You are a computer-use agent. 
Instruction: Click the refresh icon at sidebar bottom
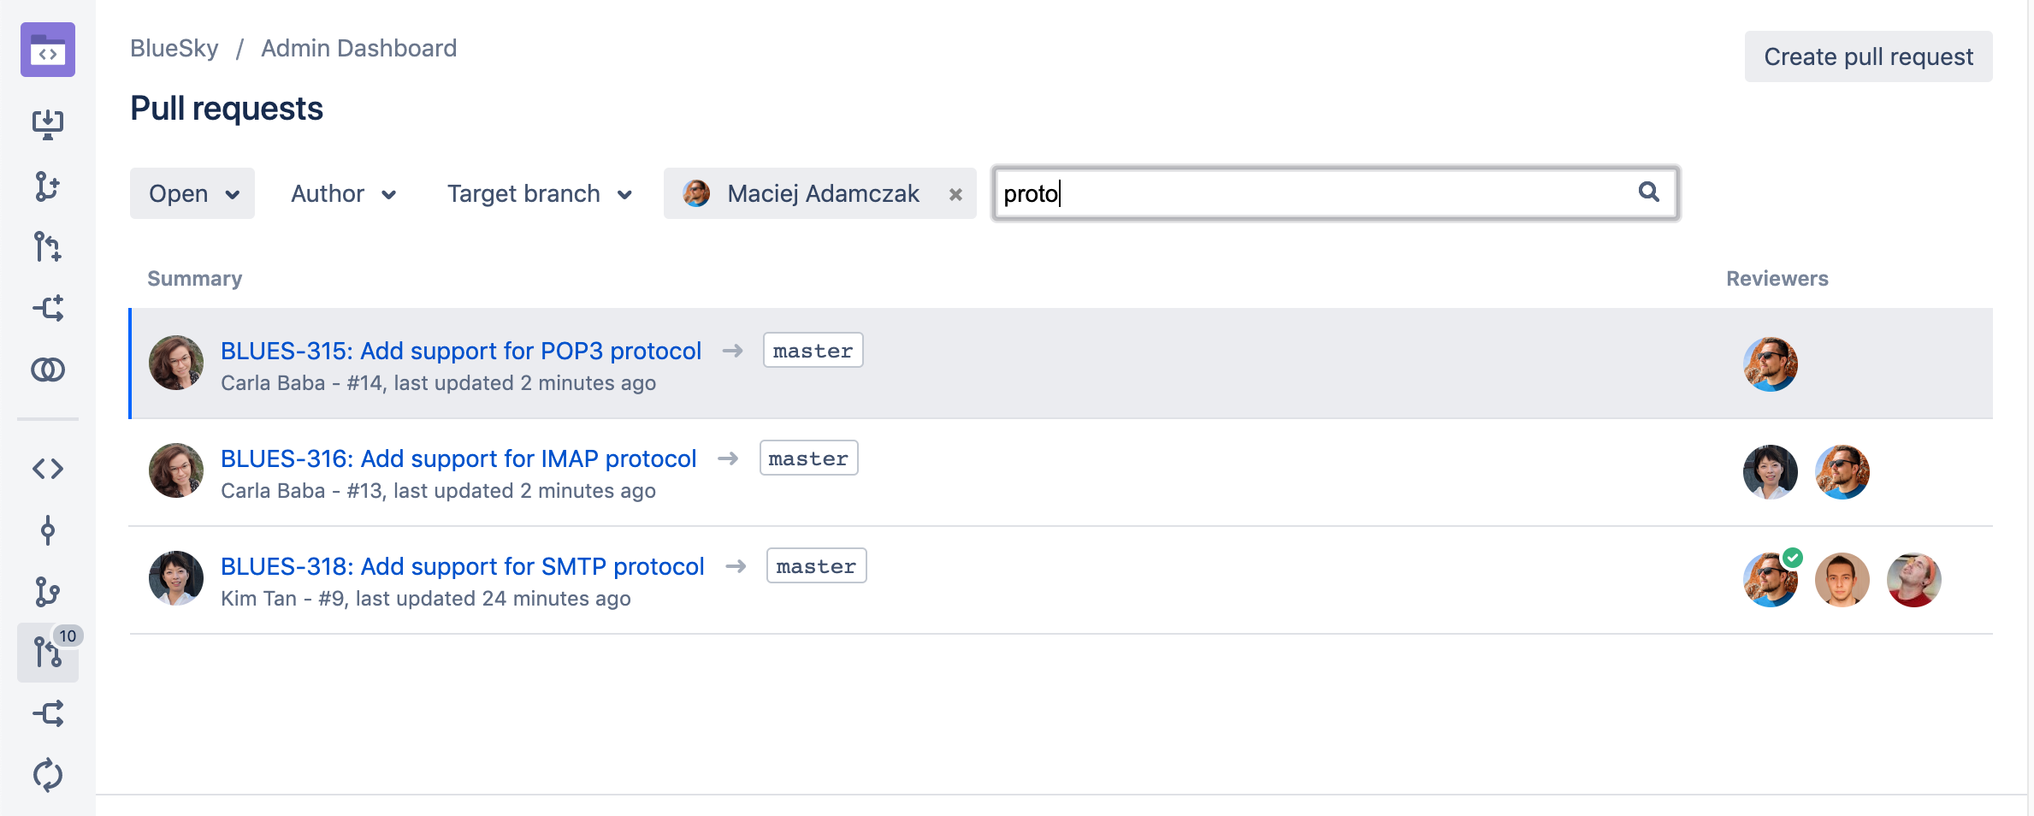point(48,775)
